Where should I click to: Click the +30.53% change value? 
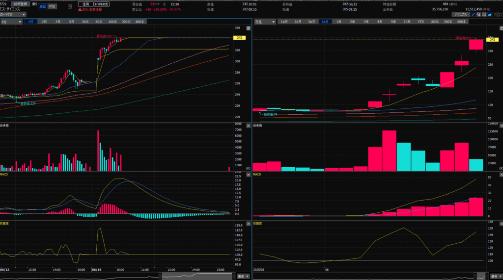pyautogui.click(x=160, y=10)
